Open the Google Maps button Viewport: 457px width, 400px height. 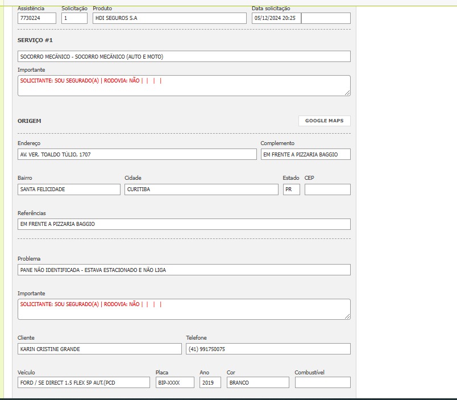coord(325,121)
